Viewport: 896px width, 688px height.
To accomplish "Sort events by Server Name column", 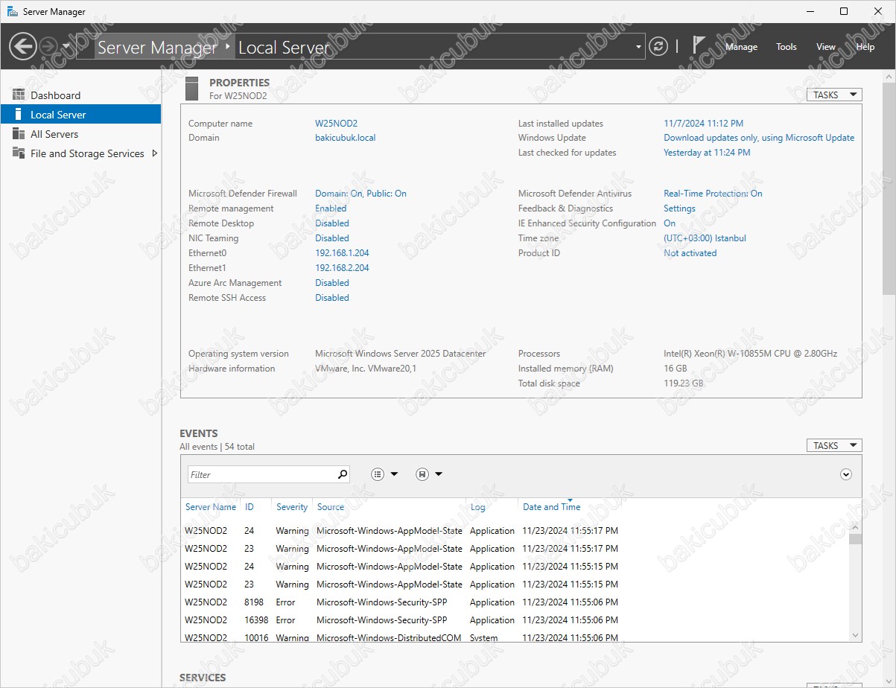I will click(211, 507).
